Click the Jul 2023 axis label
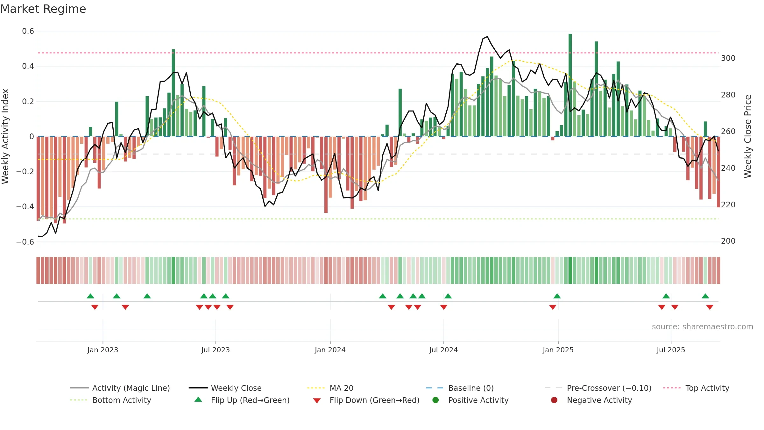 point(216,350)
